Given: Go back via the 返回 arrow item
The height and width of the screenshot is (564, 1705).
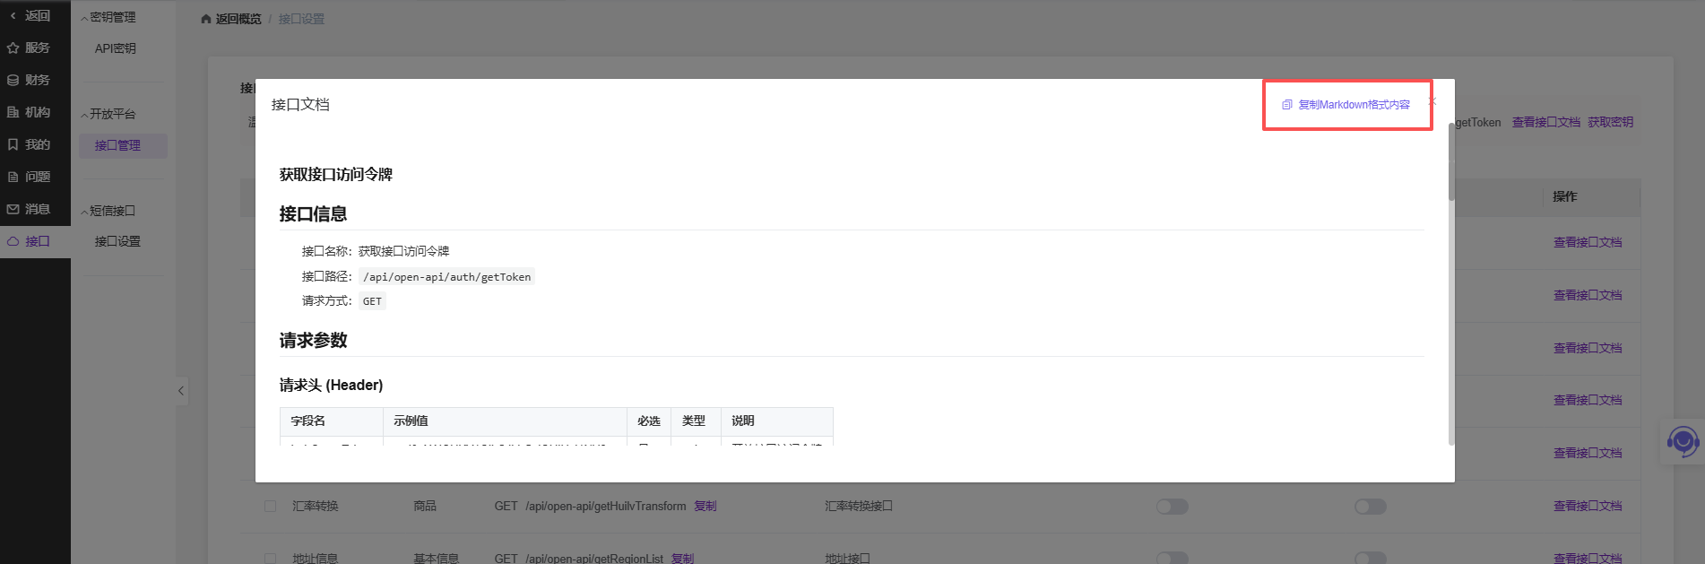Looking at the screenshot, I should click(30, 15).
